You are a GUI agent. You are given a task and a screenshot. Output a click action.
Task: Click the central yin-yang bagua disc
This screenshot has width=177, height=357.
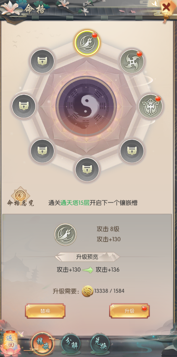tap(86, 106)
